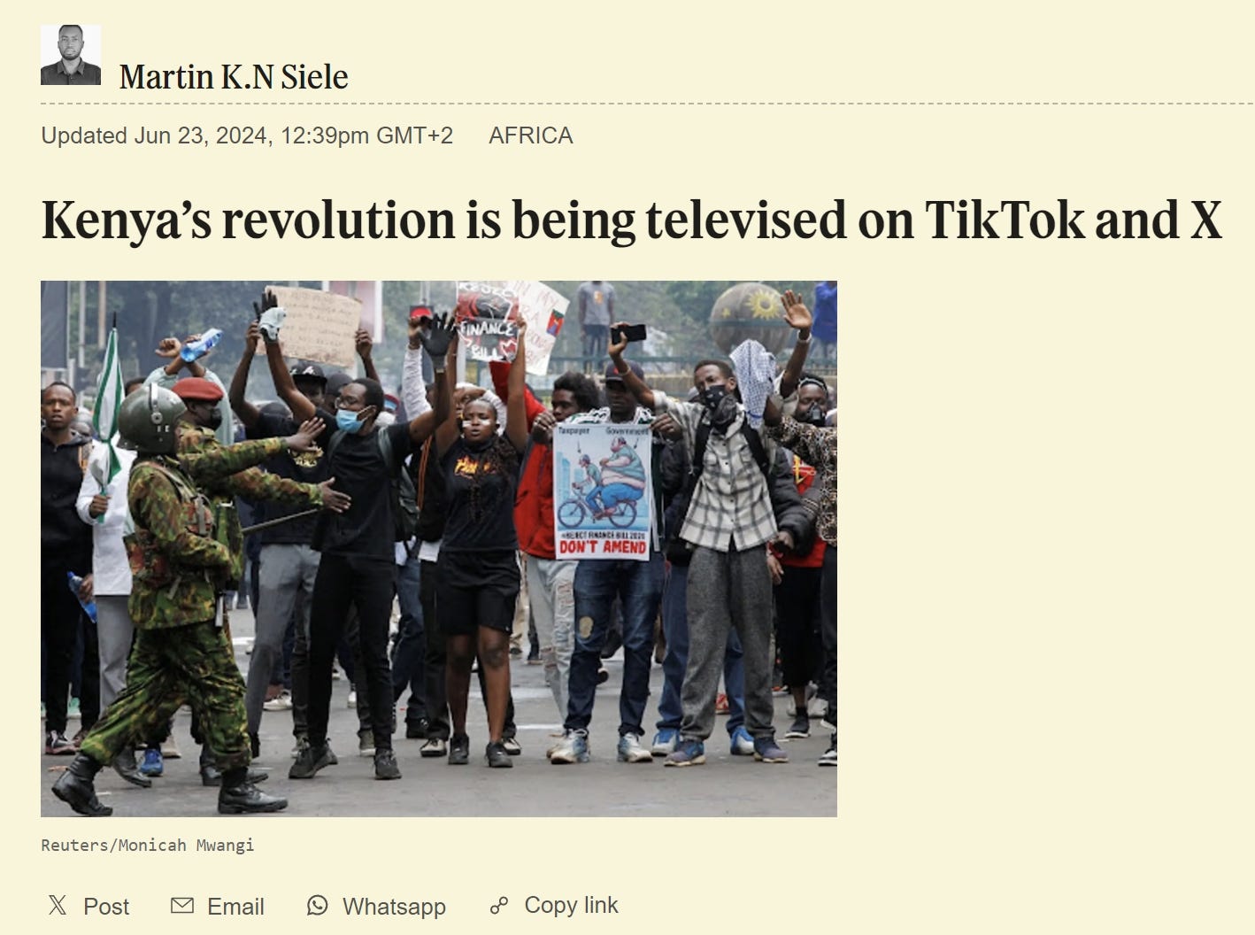Click the Kenya's revolution headline
The height and width of the screenshot is (935, 1255).
coord(631,220)
